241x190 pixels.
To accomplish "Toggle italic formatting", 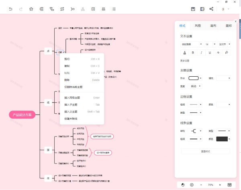I will (x=201, y=53).
